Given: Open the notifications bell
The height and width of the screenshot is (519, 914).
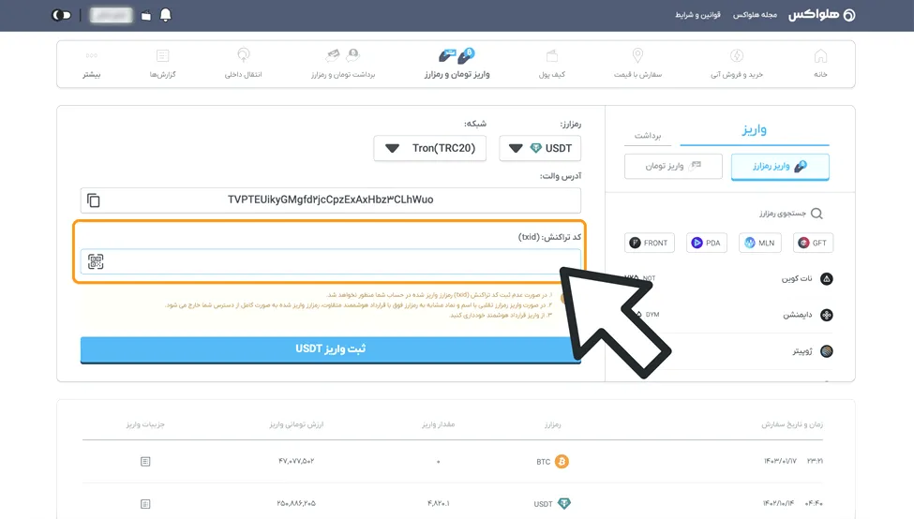Looking at the screenshot, I should point(166,15).
